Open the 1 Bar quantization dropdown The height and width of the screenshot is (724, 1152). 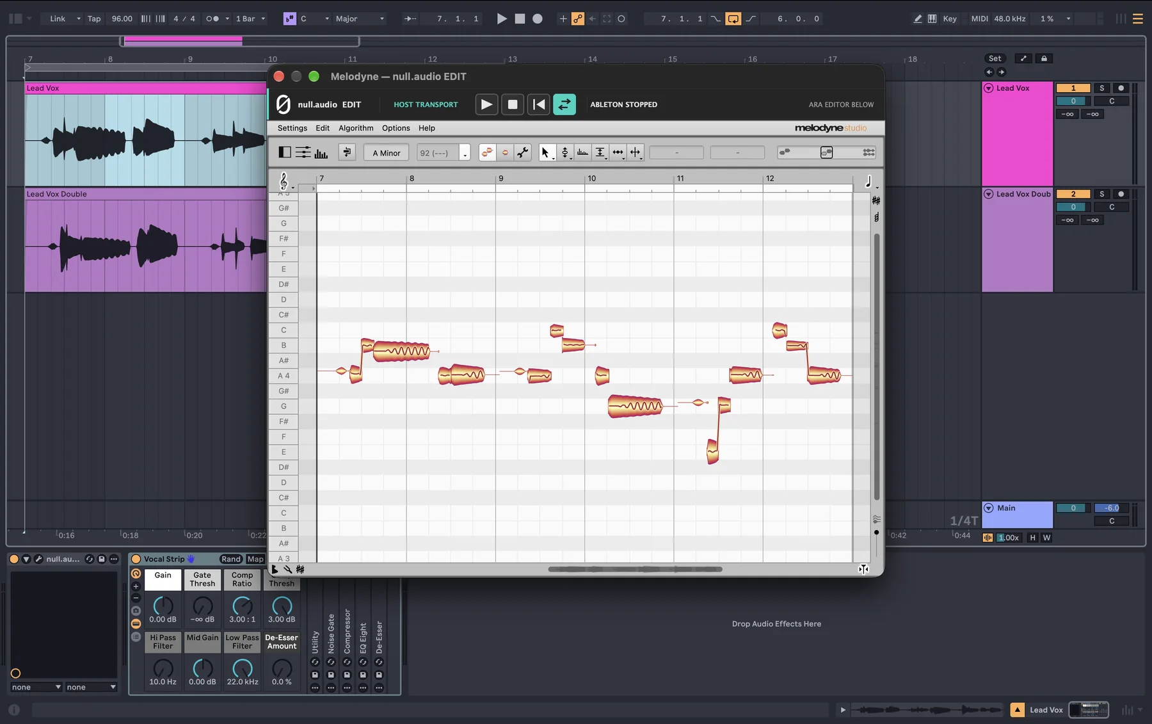[x=250, y=19]
